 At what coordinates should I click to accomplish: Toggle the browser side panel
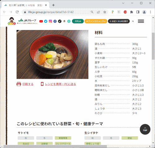pos(138,12)
